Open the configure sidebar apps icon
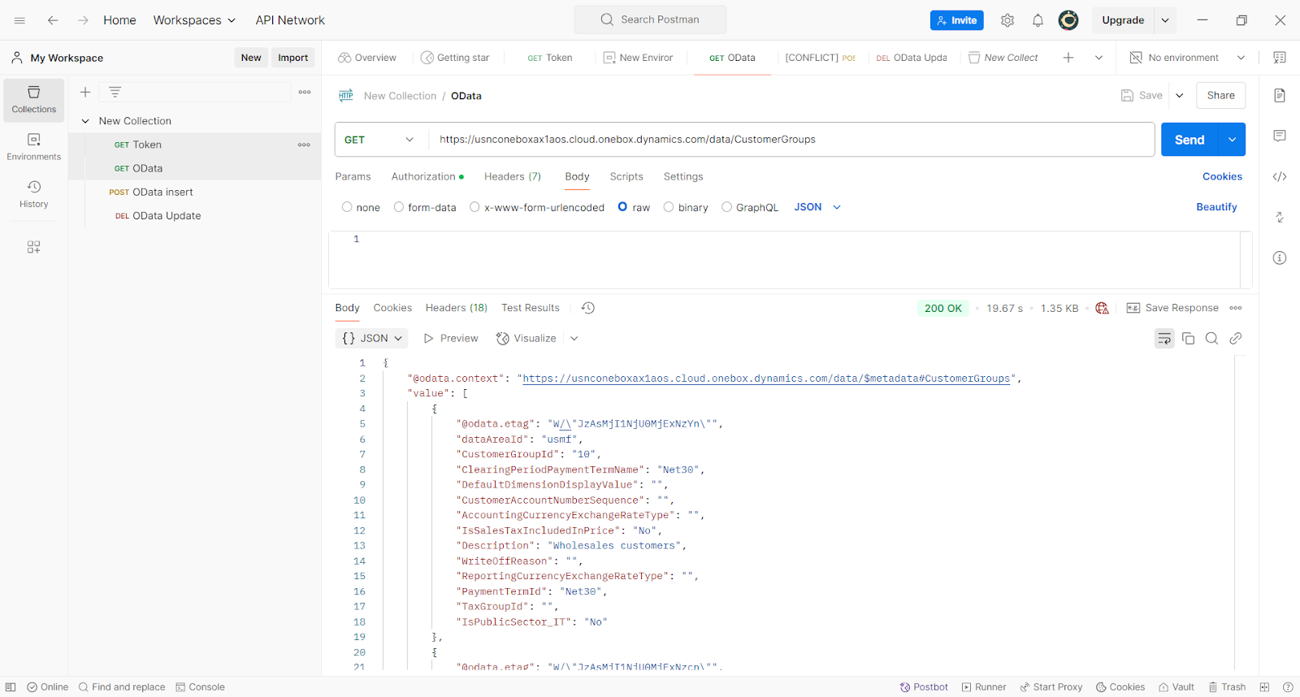Viewport: 1300px width, 697px height. [x=33, y=247]
